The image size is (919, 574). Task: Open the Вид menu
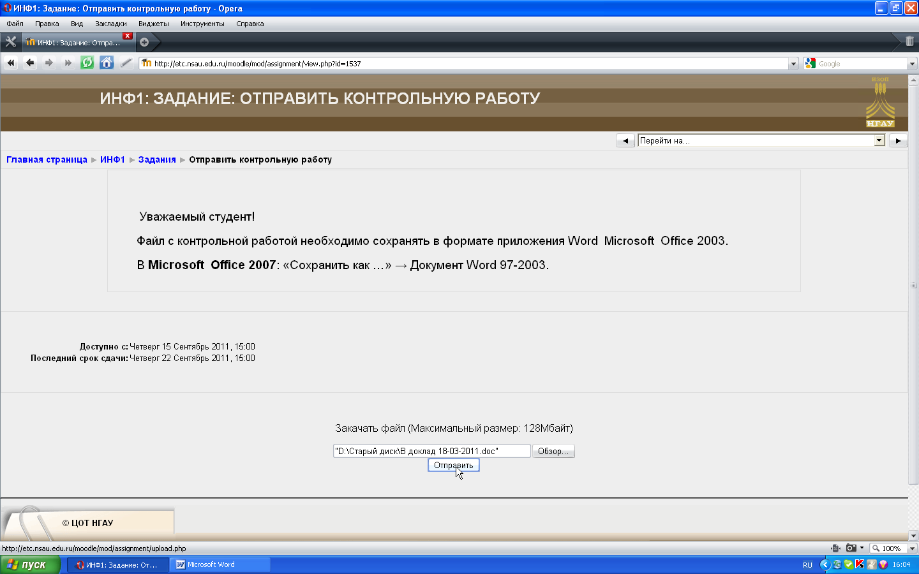[x=77, y=24]
